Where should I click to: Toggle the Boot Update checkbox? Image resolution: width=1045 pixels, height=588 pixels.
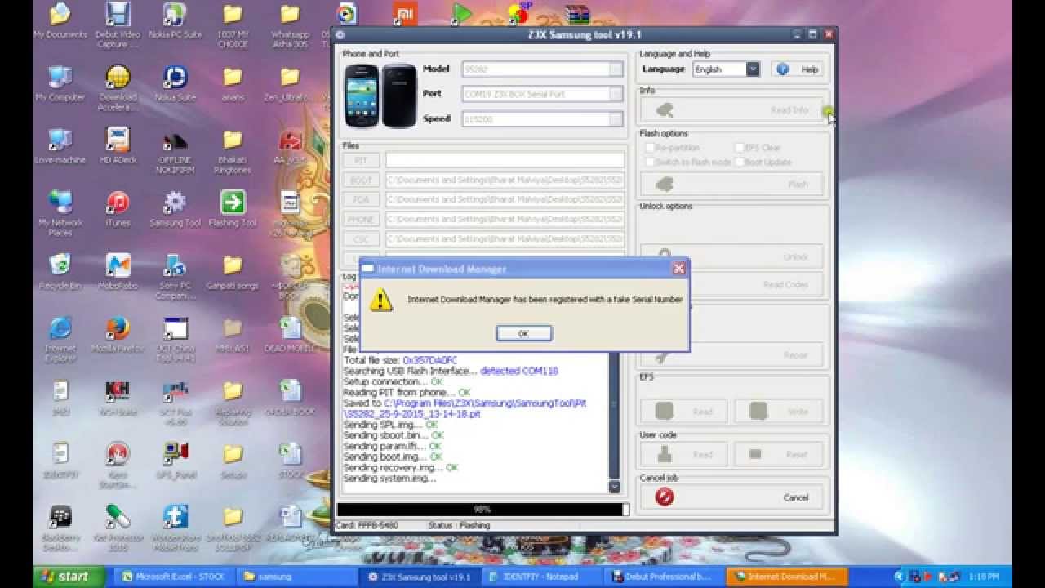tap(739, 162)
